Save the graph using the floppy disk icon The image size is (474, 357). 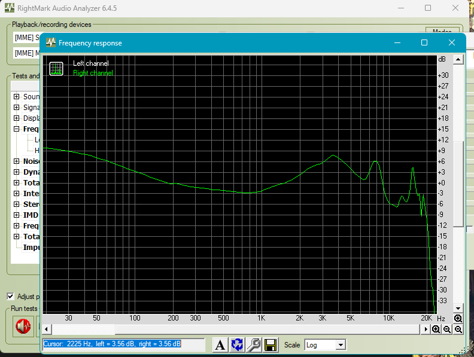click(x=270, y=344)
